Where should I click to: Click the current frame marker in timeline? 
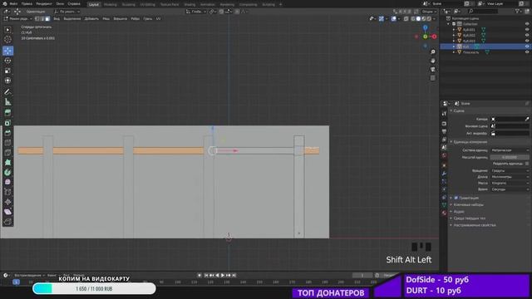pos(16,282)
